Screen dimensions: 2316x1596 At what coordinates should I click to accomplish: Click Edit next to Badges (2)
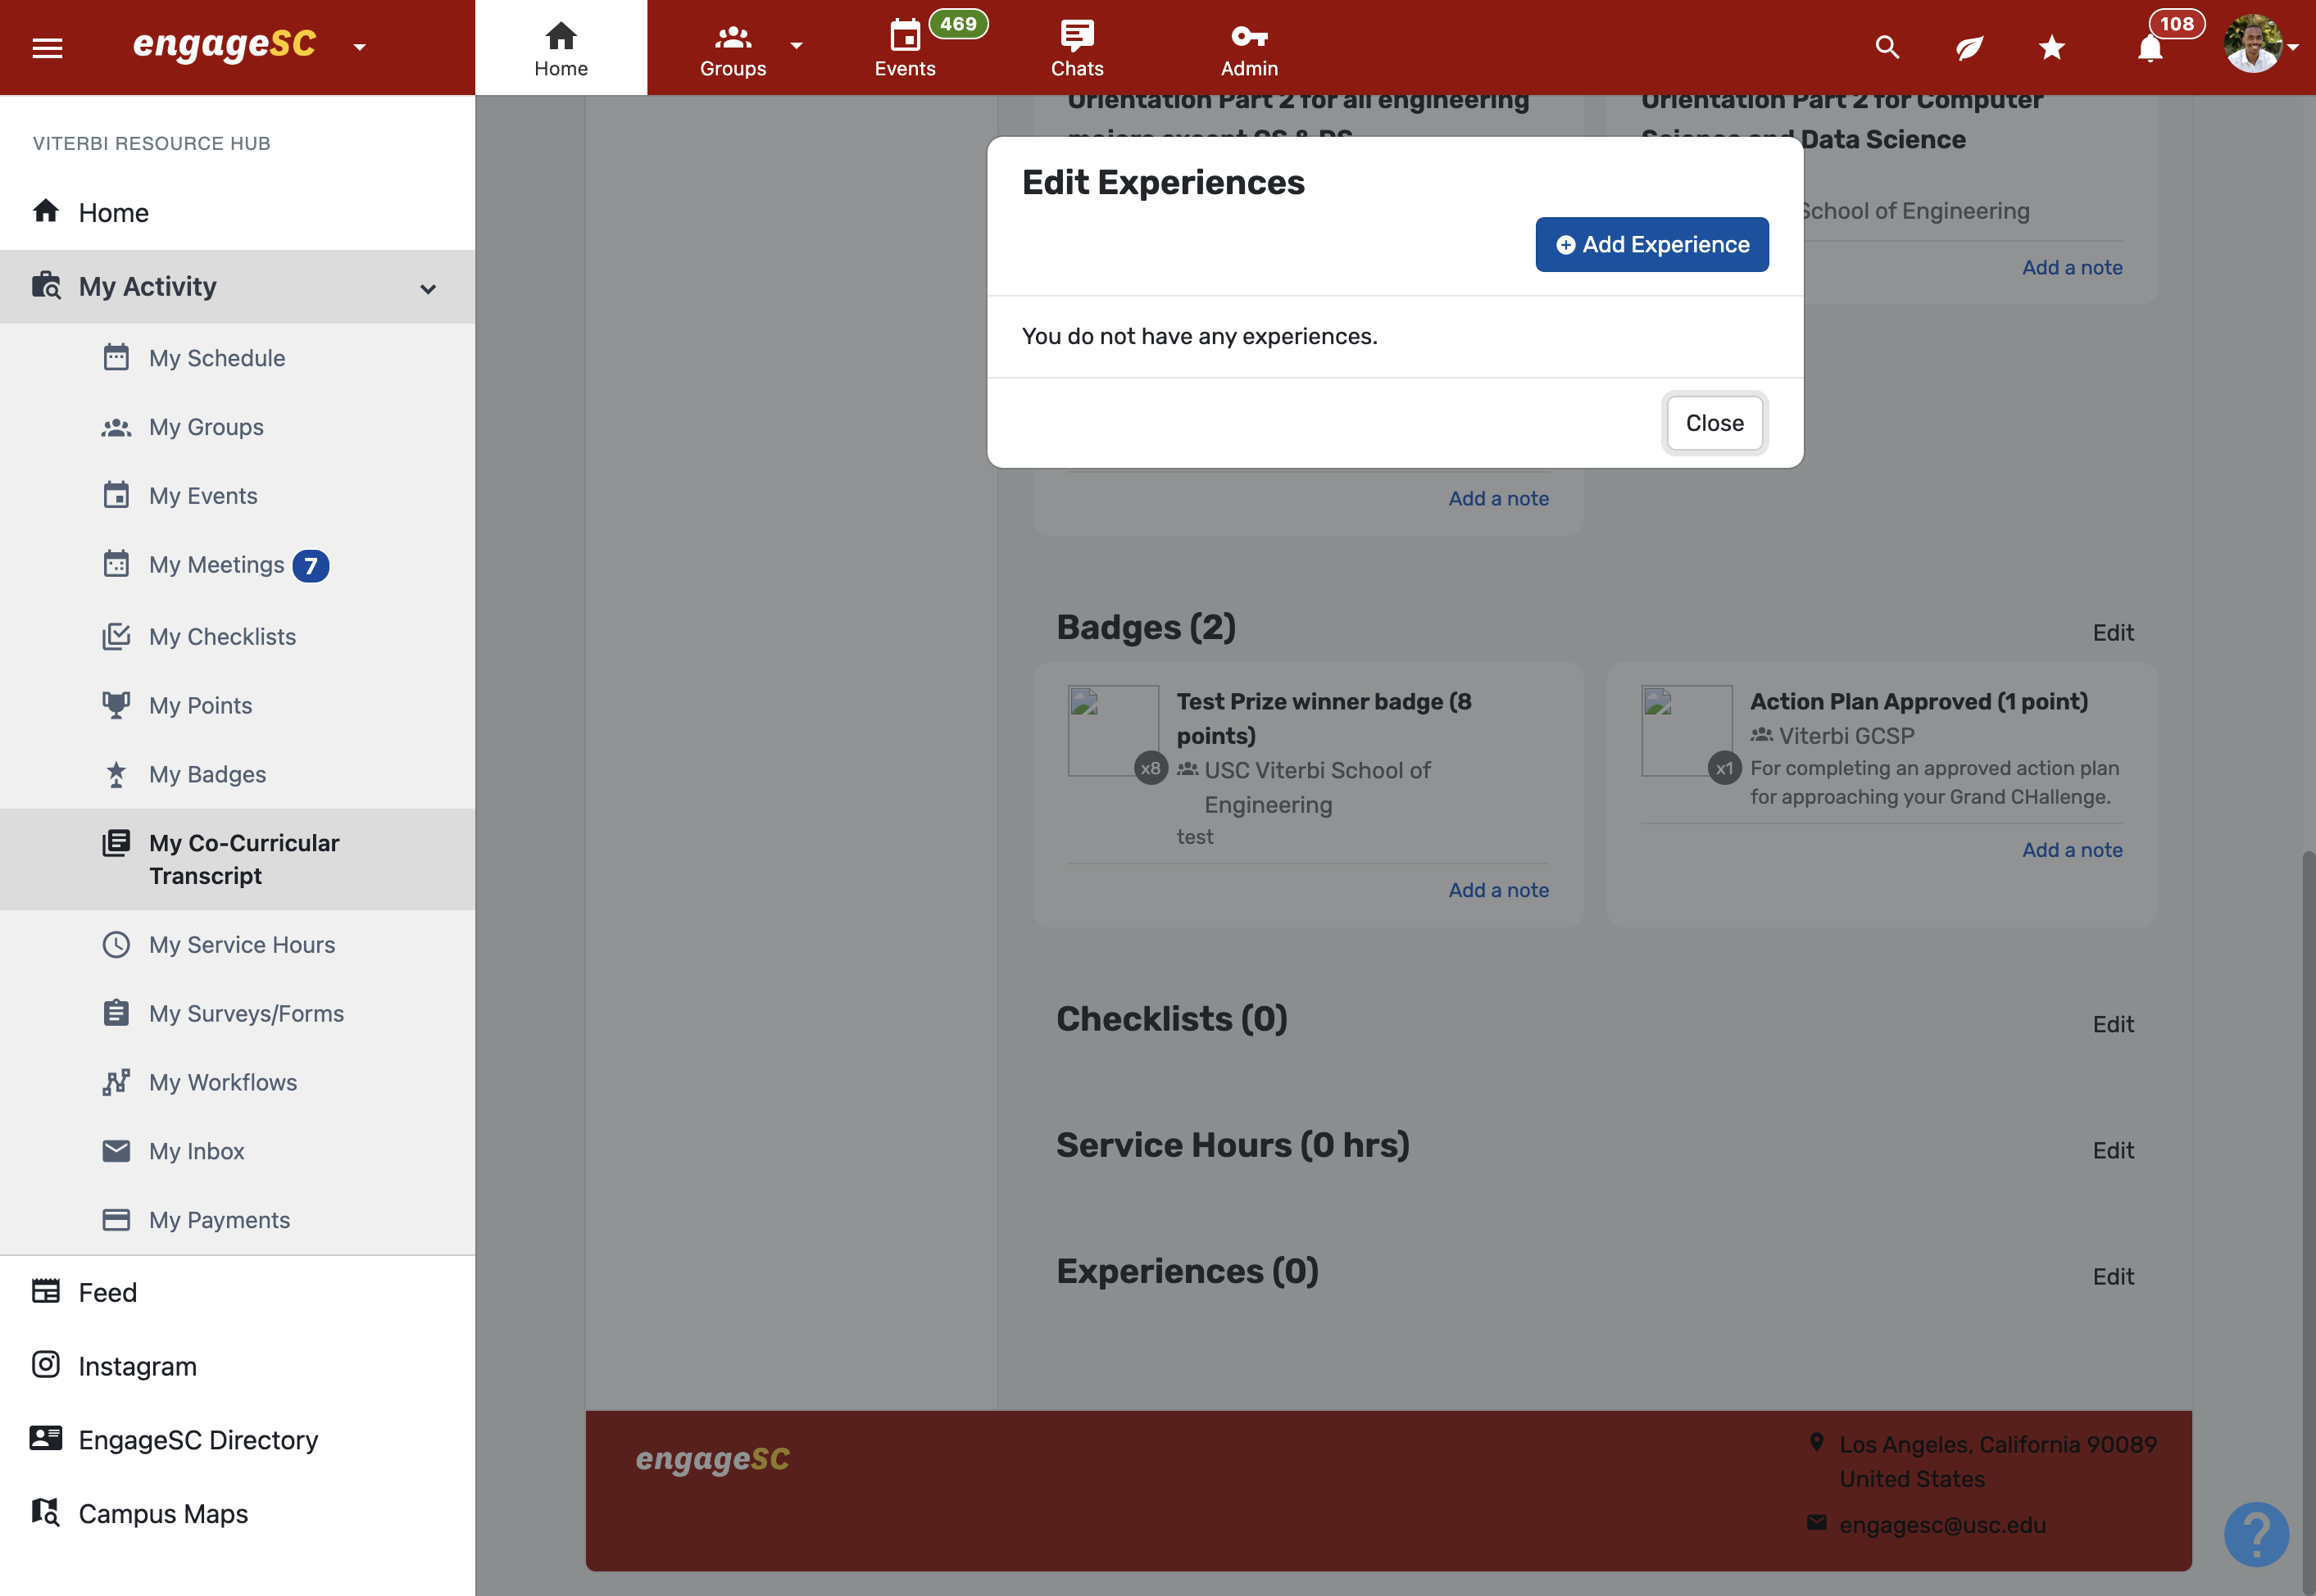(x=2113, y=633)
